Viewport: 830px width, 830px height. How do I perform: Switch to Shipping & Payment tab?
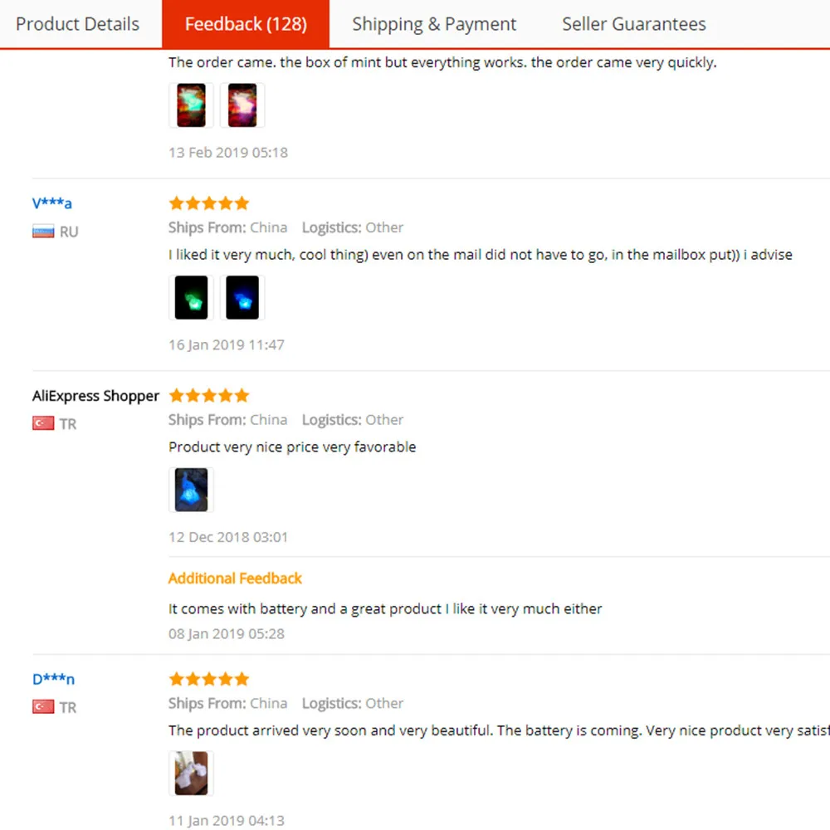pyautogui.click(x=434, y=24)
